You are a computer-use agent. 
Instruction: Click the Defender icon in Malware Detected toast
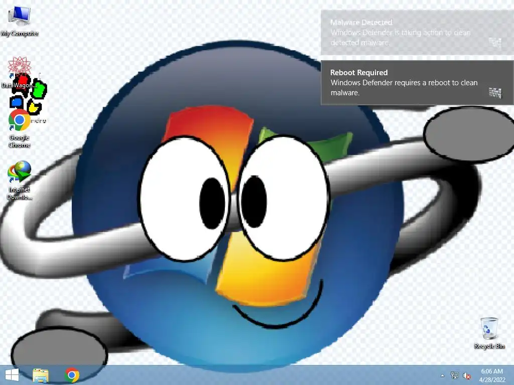click(x=495, y=43)
